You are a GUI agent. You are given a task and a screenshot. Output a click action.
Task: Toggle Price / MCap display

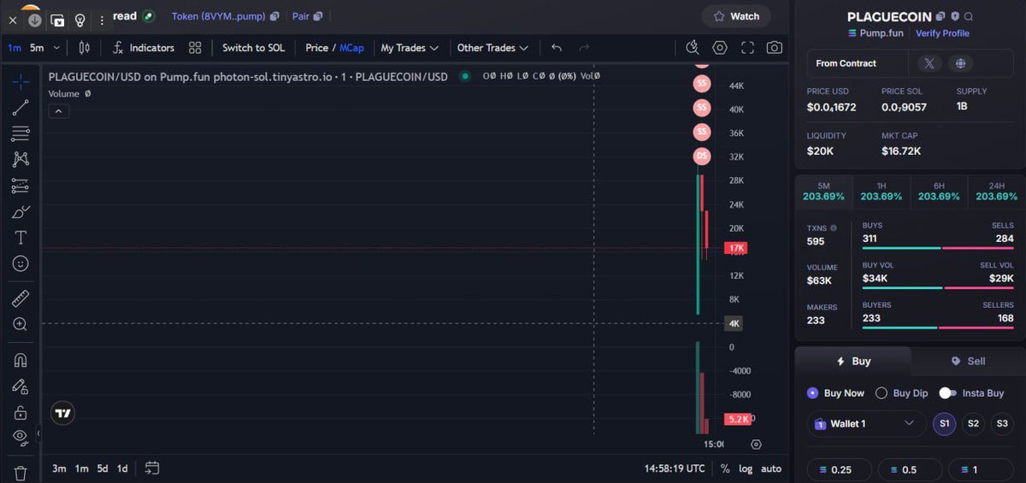click(334, 48)
